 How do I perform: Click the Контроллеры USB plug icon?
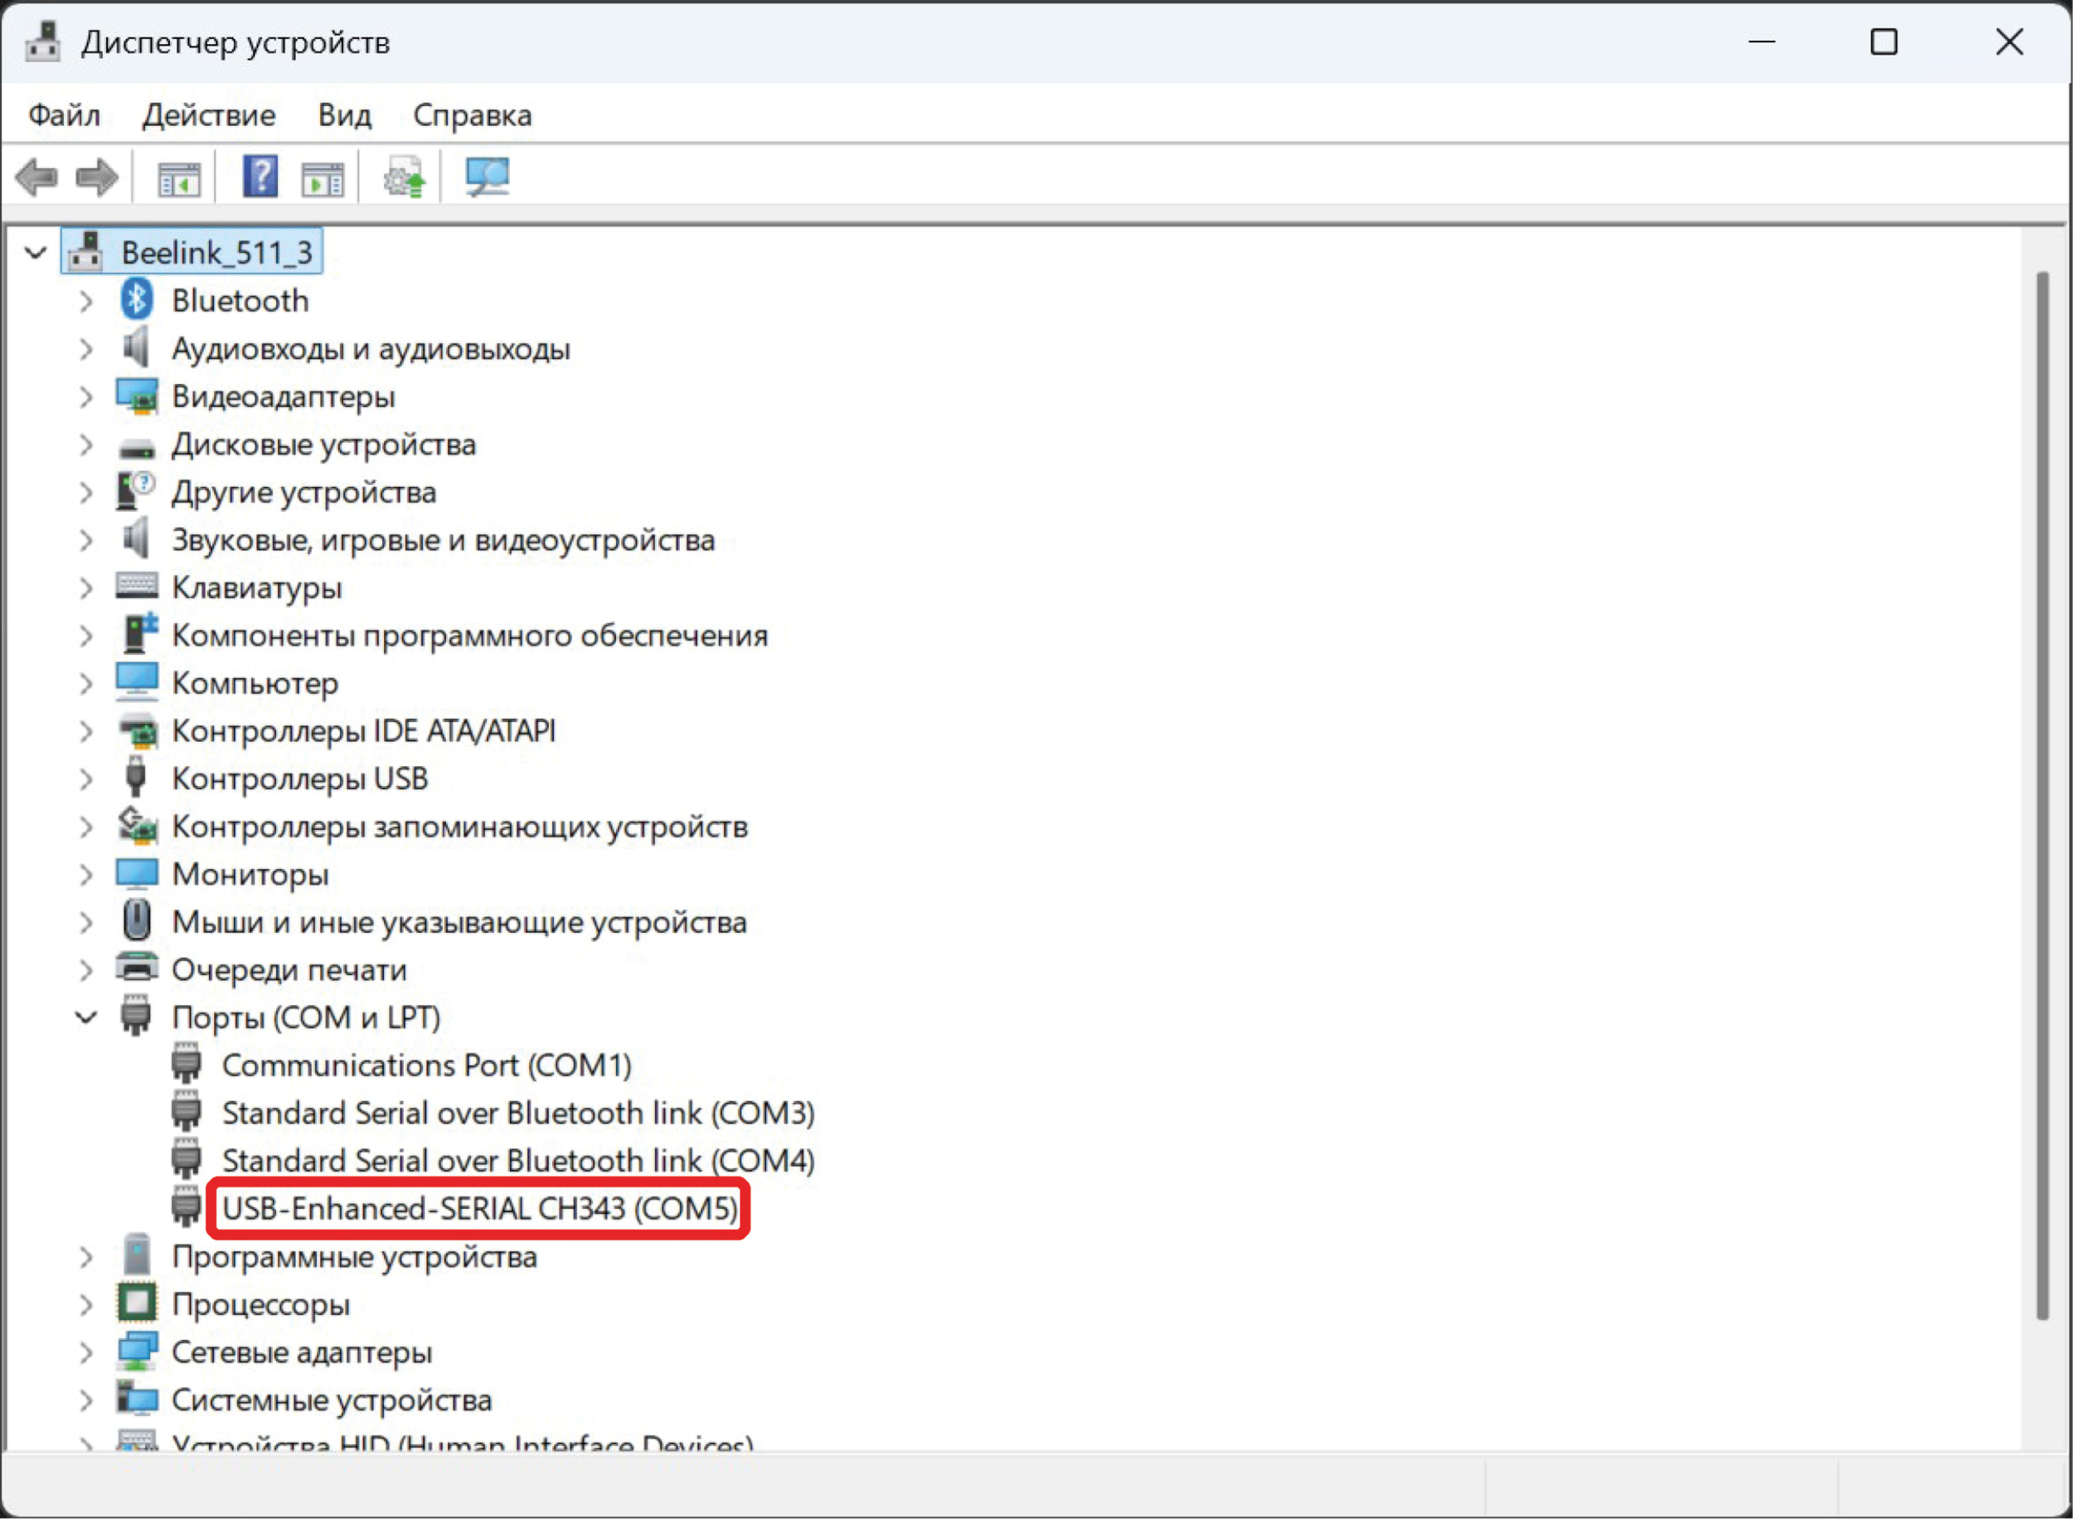point(136,779)
